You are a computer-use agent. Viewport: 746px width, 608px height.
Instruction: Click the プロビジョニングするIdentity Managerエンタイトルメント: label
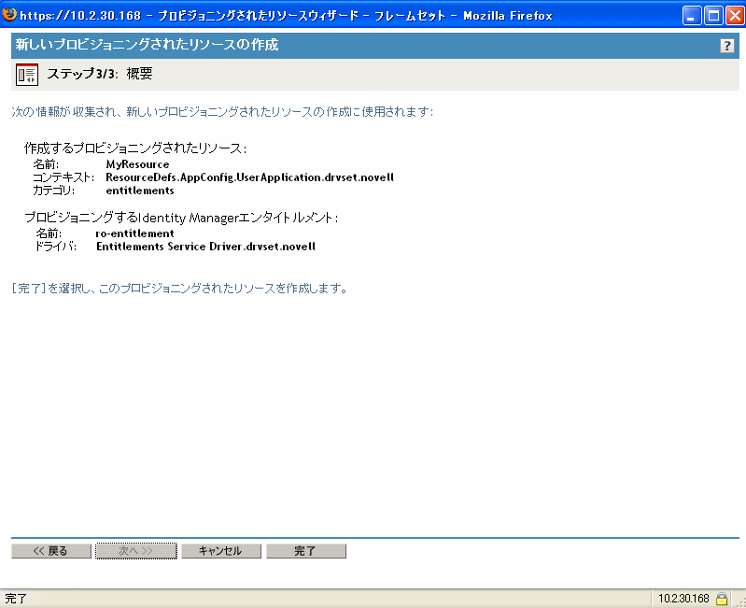point(181,218)
